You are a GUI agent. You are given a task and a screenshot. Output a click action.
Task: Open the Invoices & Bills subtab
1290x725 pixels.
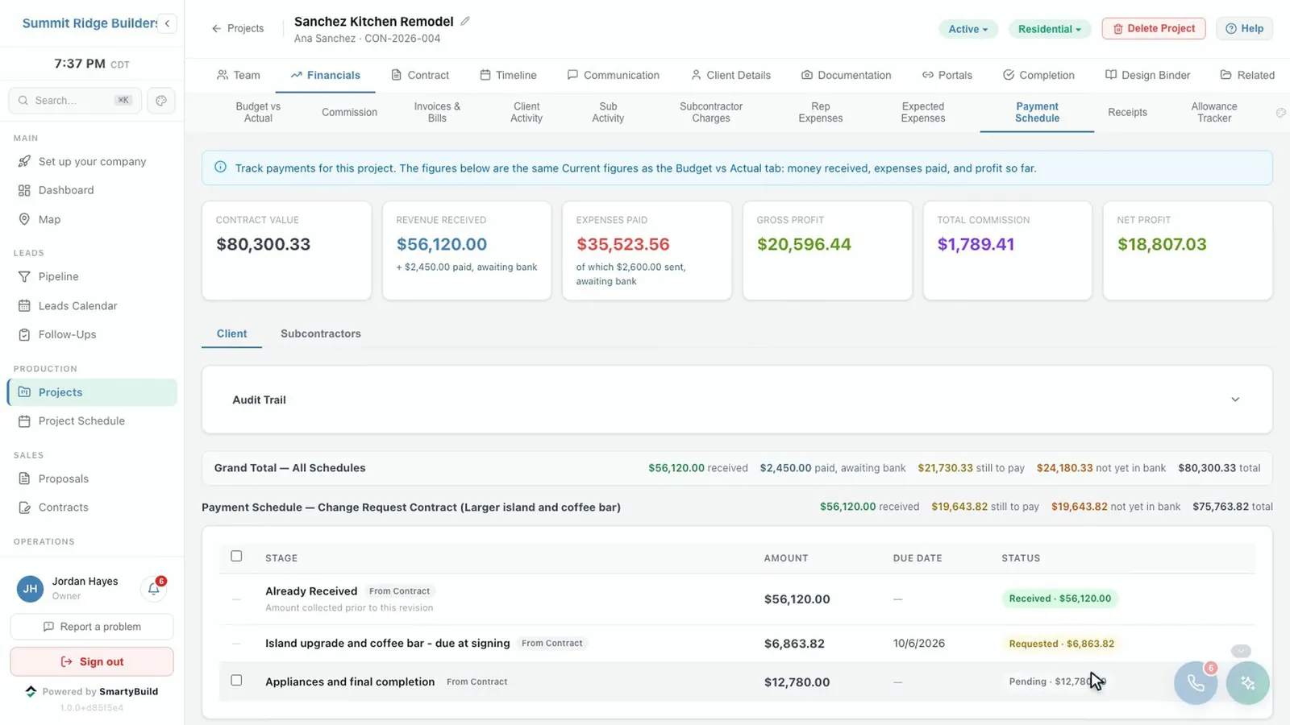437,112
